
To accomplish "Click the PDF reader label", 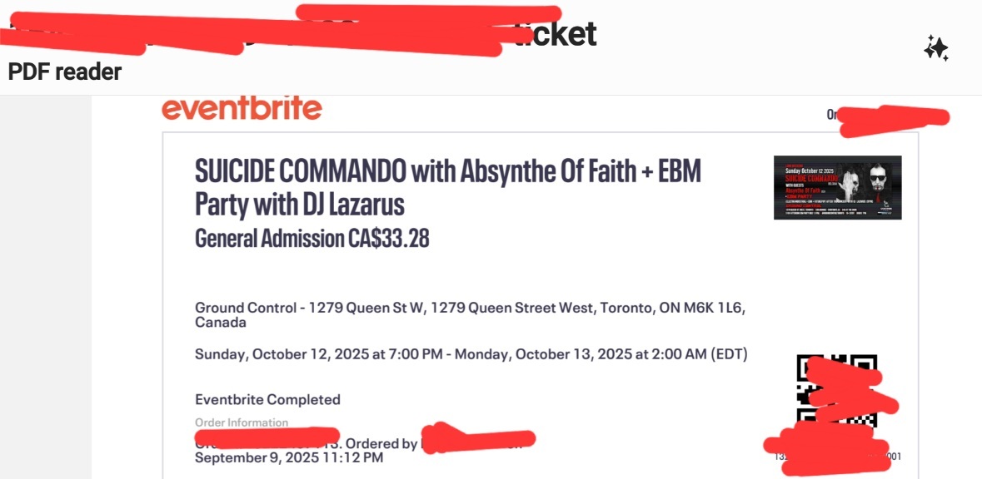I will pos(65,72).
